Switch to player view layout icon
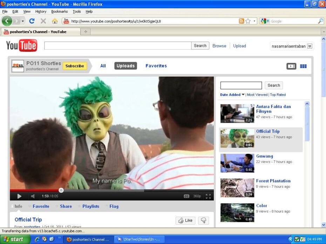 (291, 66)
